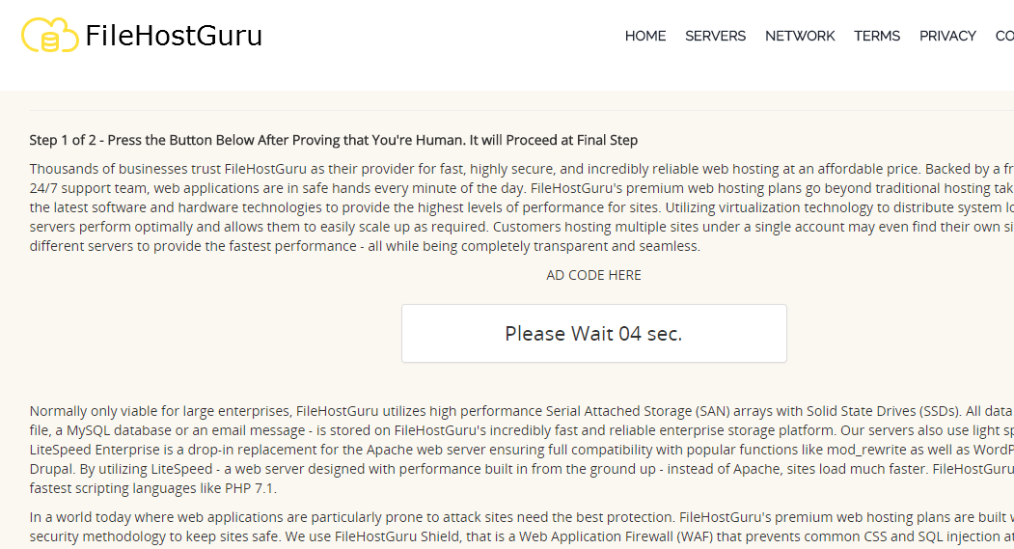Select NETWORK in the top navigation
1014x549 pixels.
coord(800,37)
